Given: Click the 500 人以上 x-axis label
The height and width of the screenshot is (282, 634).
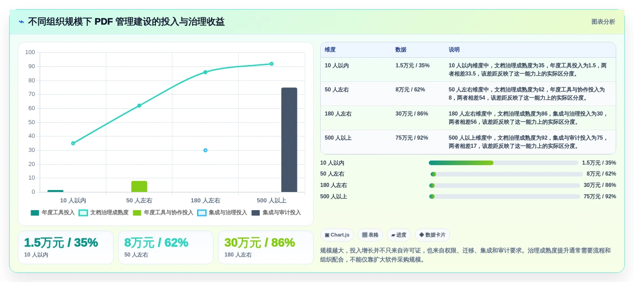Looking at the screenshot, I should [x=271, y=200].
